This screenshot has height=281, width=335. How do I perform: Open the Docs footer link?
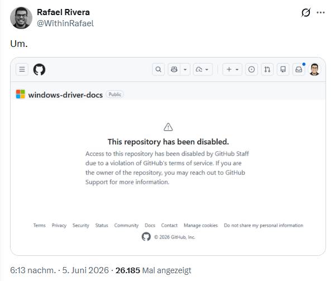pyautogui.click(x=150, y=226)
